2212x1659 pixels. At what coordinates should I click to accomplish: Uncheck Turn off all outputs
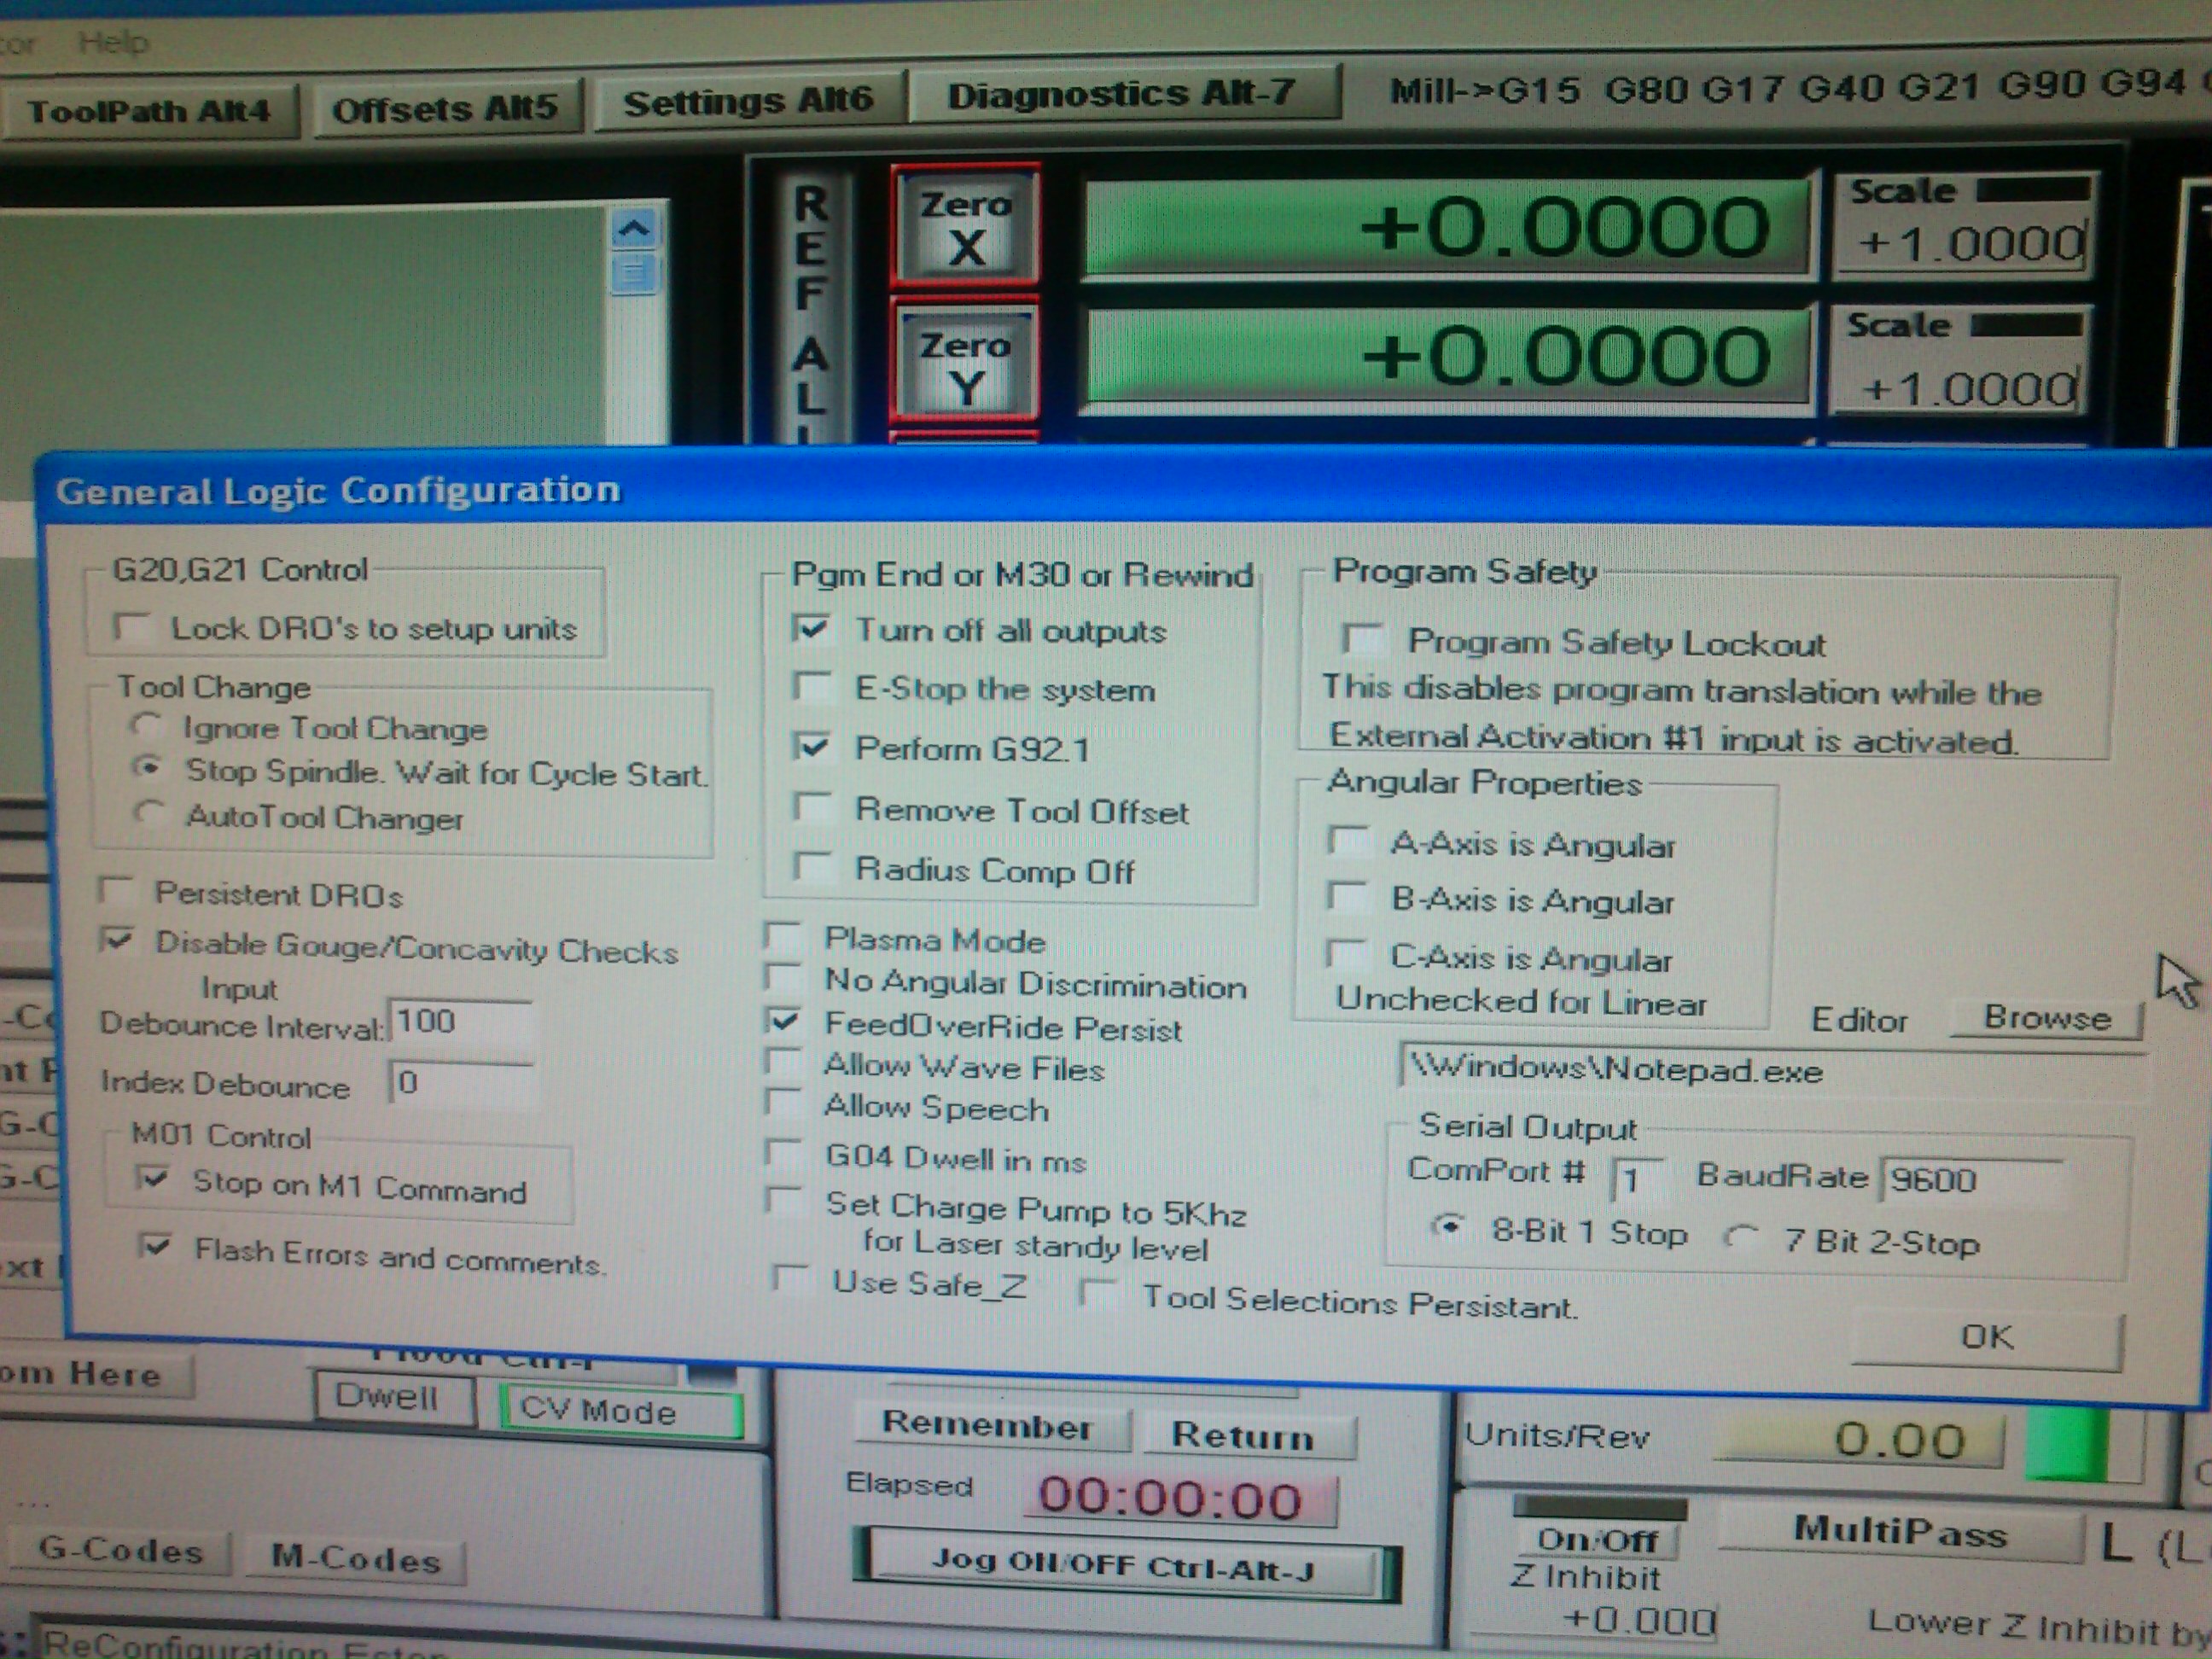[811, 629]
